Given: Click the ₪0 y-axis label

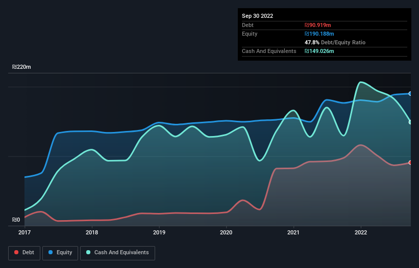Looking at the screenshot, I should pos(16,220).
